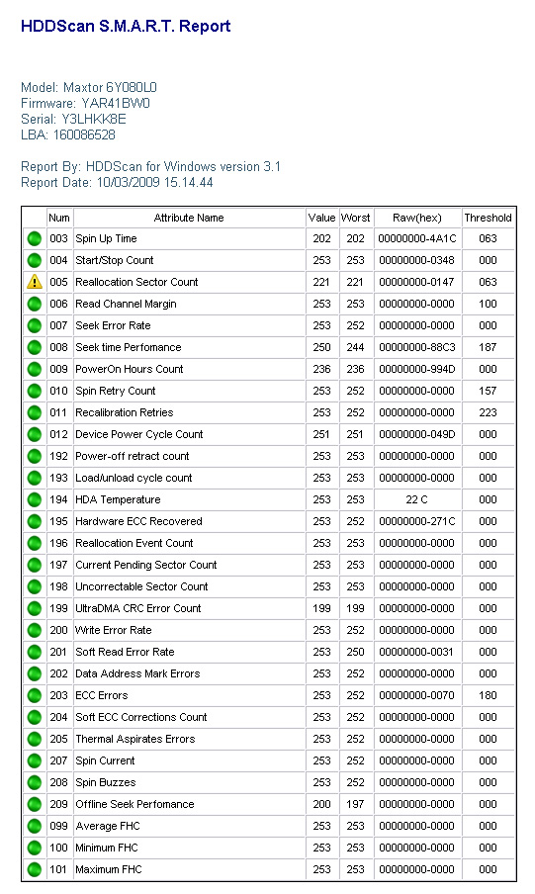Click the Value column header

pos(321,218)
